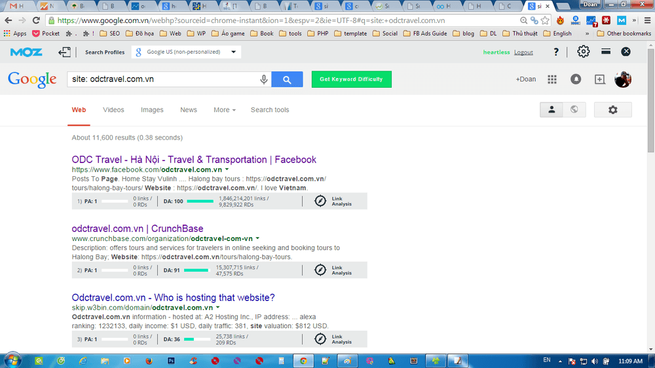This screenshot has width=655, height=368.
Task: Bookmark page with star icon
Action: [x=545, y=20]
